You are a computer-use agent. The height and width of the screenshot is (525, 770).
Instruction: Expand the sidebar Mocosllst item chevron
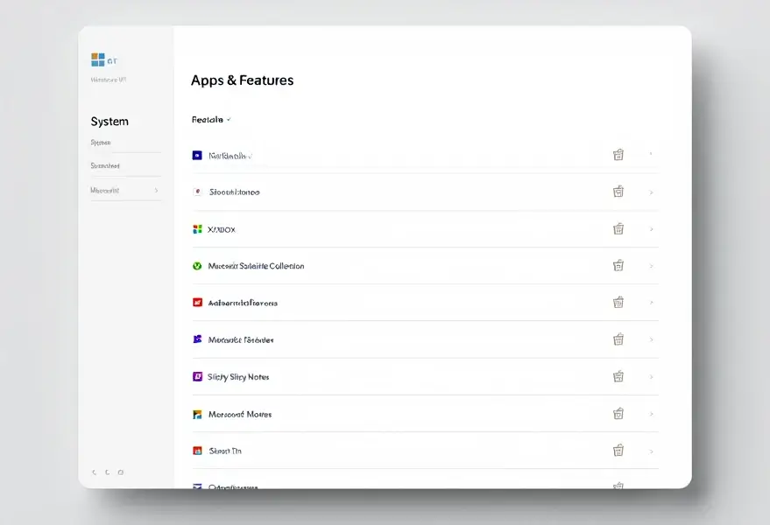(x=156, y=191)
